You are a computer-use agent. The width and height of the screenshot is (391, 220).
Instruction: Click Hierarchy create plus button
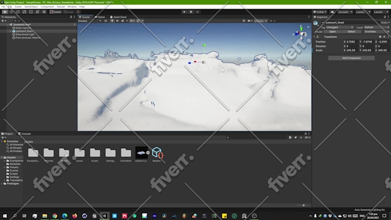(x=3, y=21)
